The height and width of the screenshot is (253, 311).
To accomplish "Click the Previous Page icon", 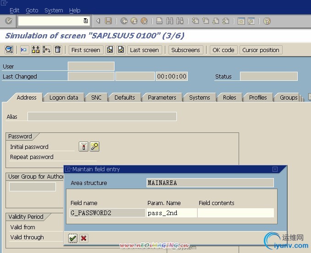I will (206, 21).
